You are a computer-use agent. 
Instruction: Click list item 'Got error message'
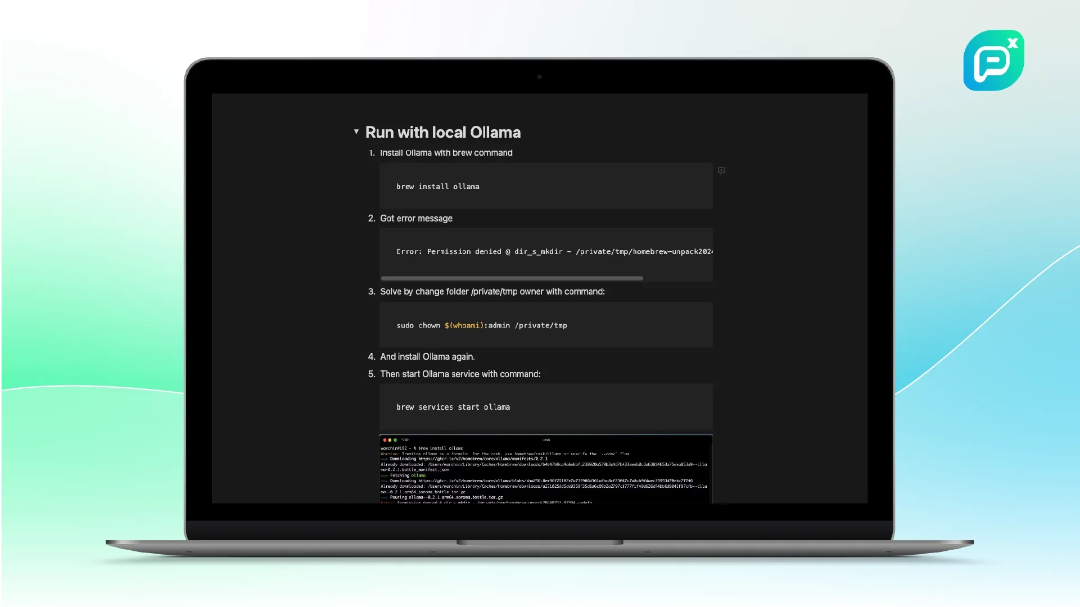coord(416,219)
